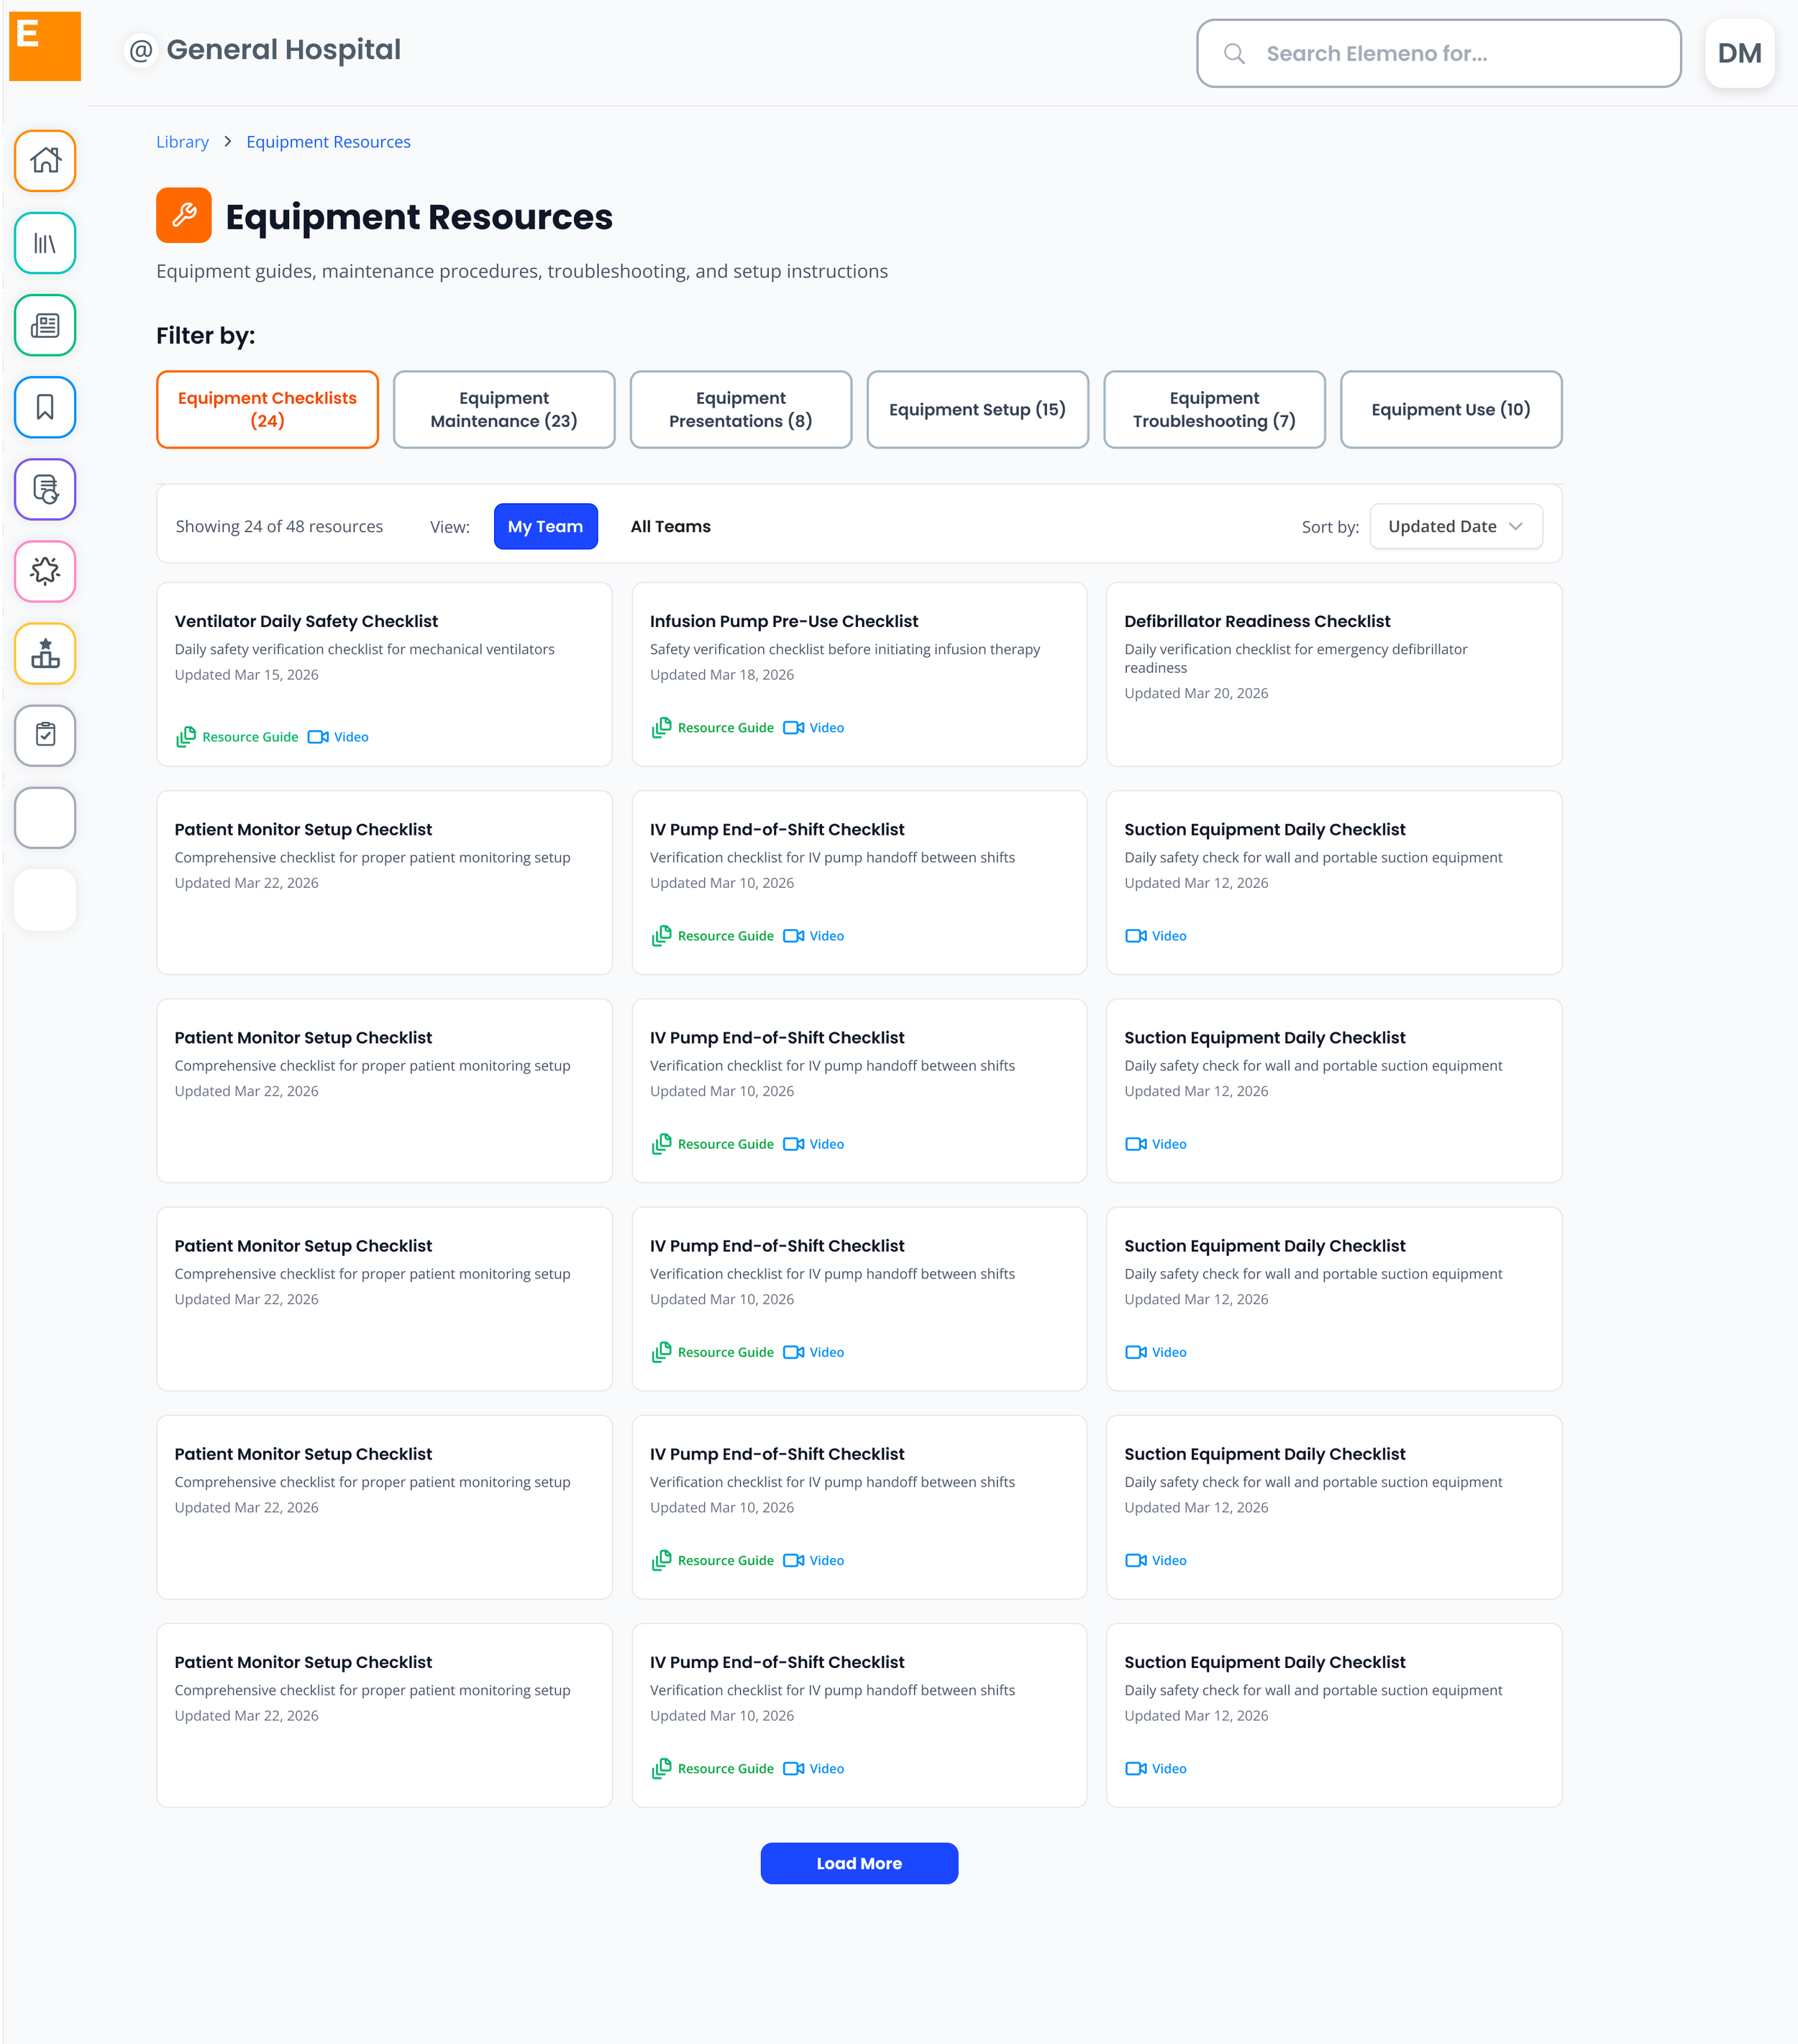Select the My Team view toggle
Screen dimensions: 1798x2044
pos(545,527)
